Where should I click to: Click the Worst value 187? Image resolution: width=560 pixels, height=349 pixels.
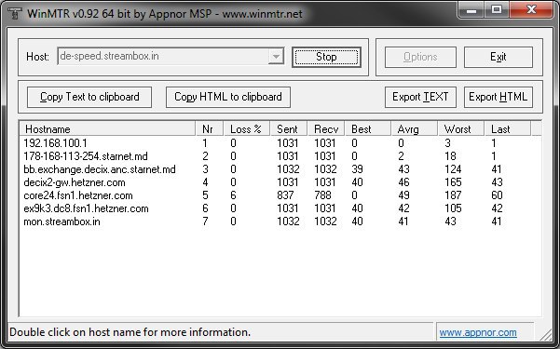pos(453,195)
